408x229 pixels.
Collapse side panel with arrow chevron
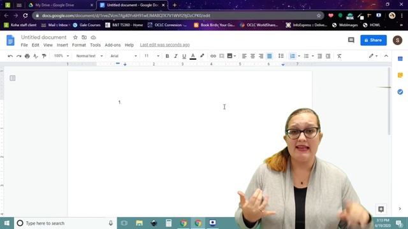click(400, 209)
